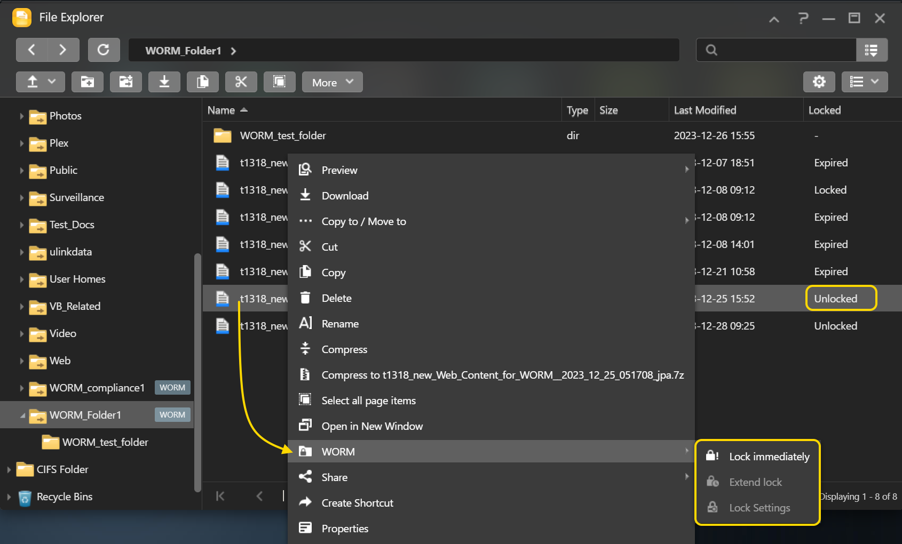Choose Preview from the context menu
Image resolution: width=902 pixels, height=544 pixels.
pos(491,170)
